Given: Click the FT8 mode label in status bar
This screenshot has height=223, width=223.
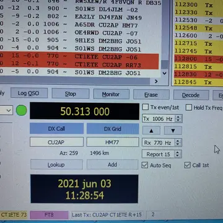Looking at the screenshot, I should 49,215.
